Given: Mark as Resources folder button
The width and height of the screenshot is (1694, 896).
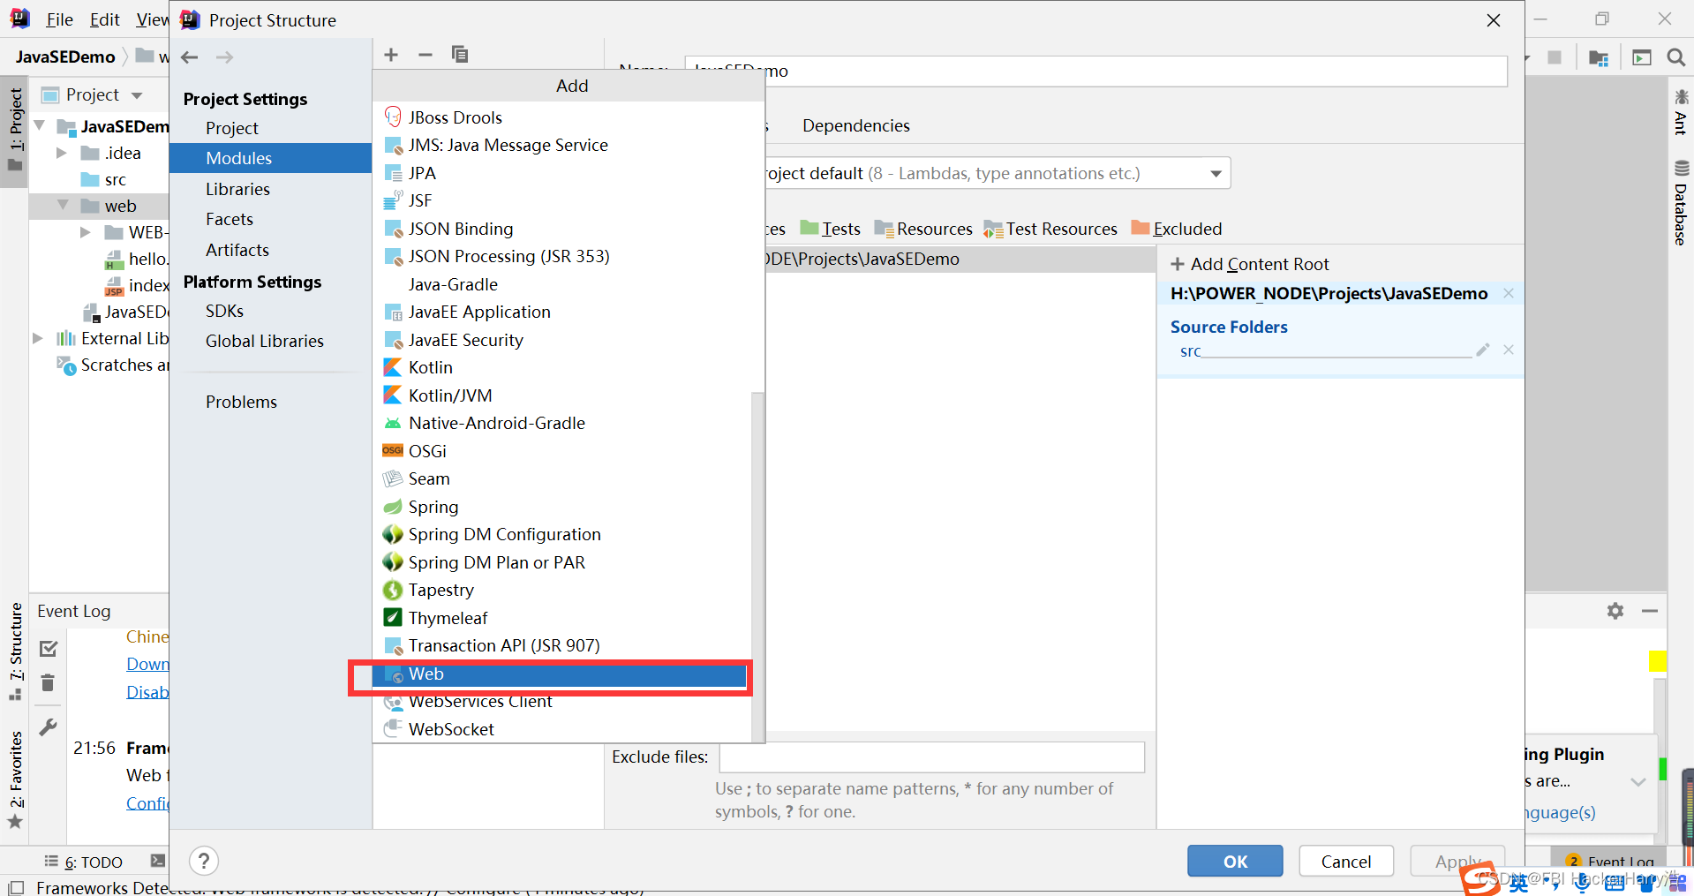Looking at the screenshot, I should (x=923, y=229).
